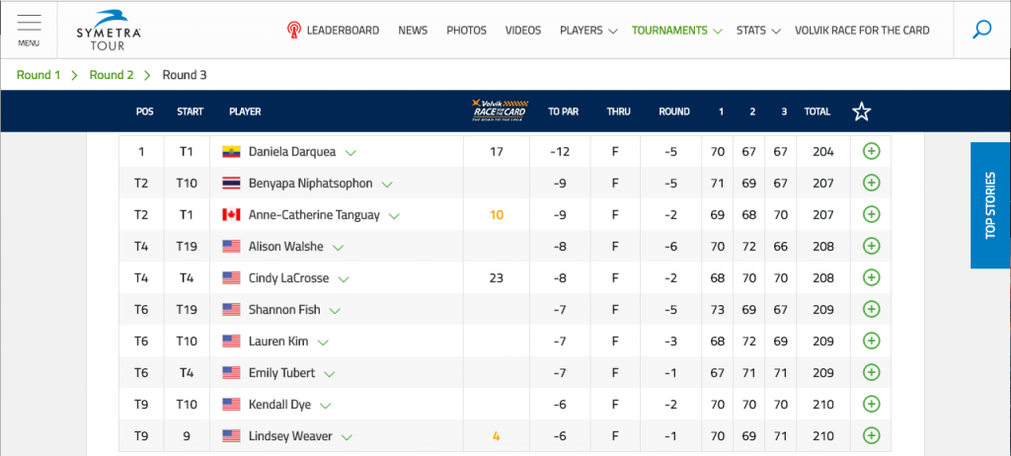This screenshot has height=456, width=1011.
Task: Open the PLAYERS dropdown menu
Action: [588, 31]
